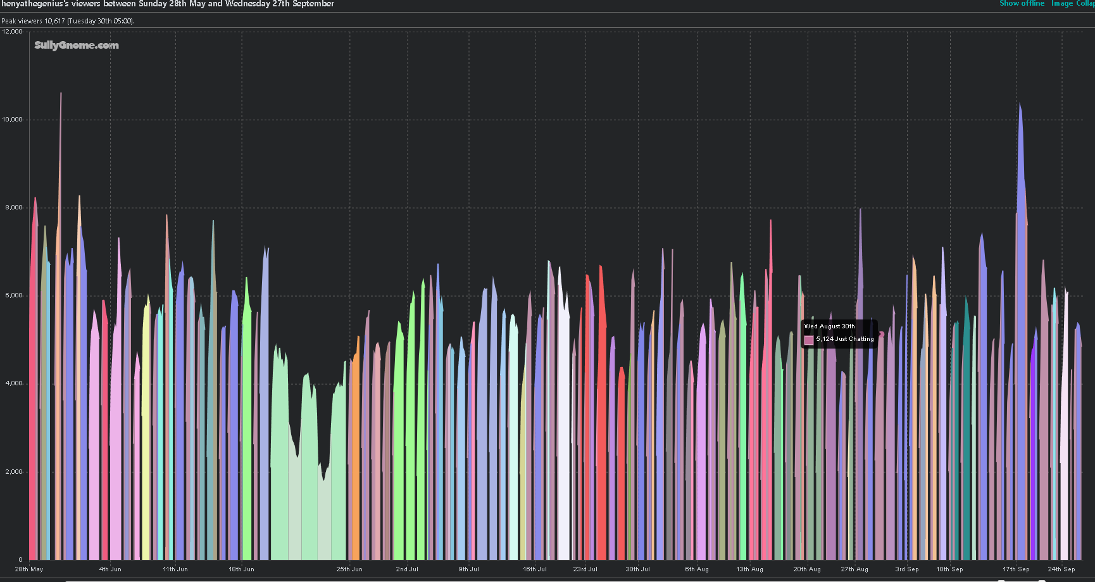Select the white bar before 23rd Jul
The image size is (1095, 582).
click(x=563, y=443)
